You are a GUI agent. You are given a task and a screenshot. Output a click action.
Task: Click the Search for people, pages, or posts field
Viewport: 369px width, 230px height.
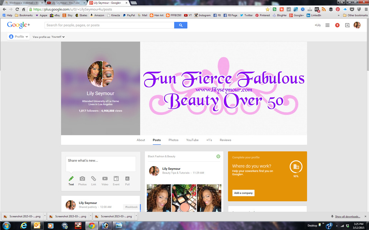coord(110,25)
